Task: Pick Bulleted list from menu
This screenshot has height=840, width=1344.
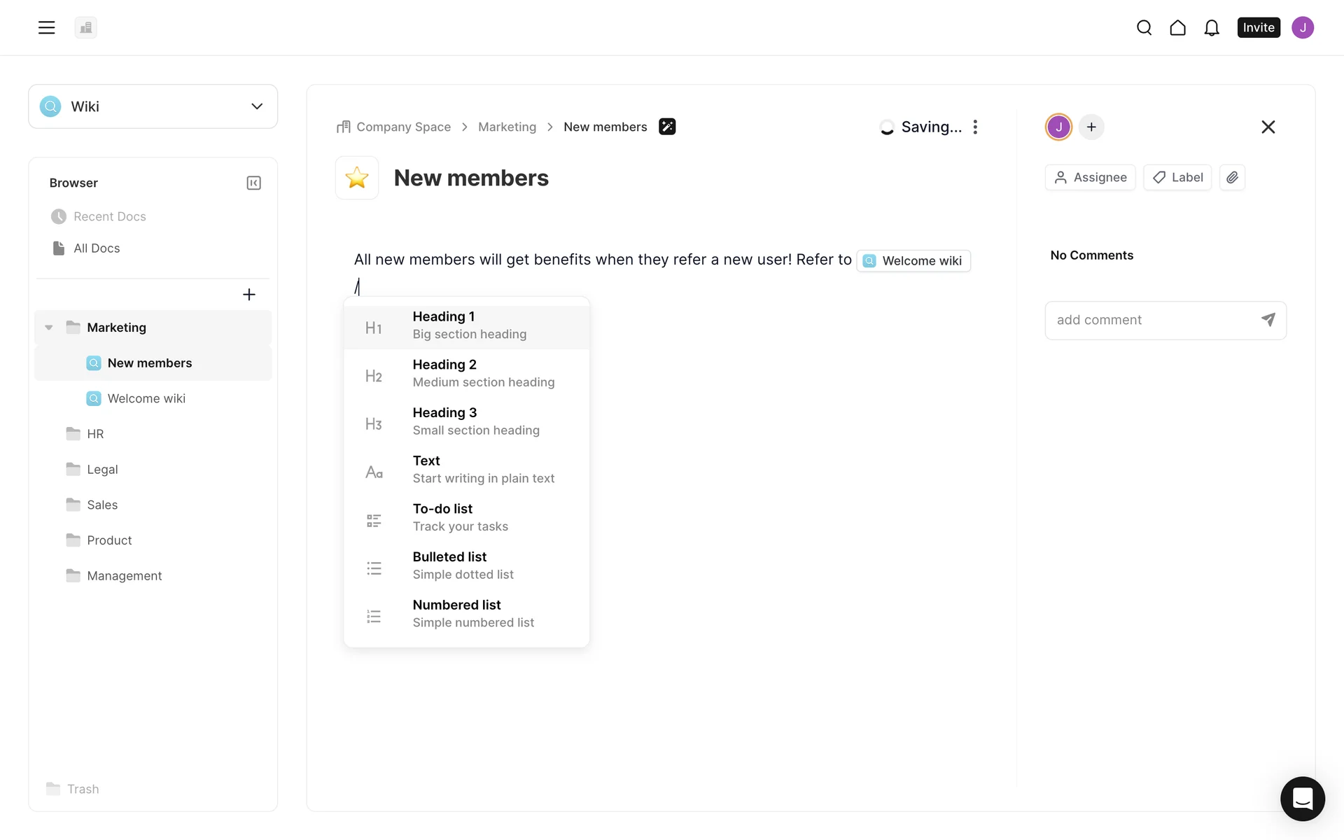Action: point(466,565)
